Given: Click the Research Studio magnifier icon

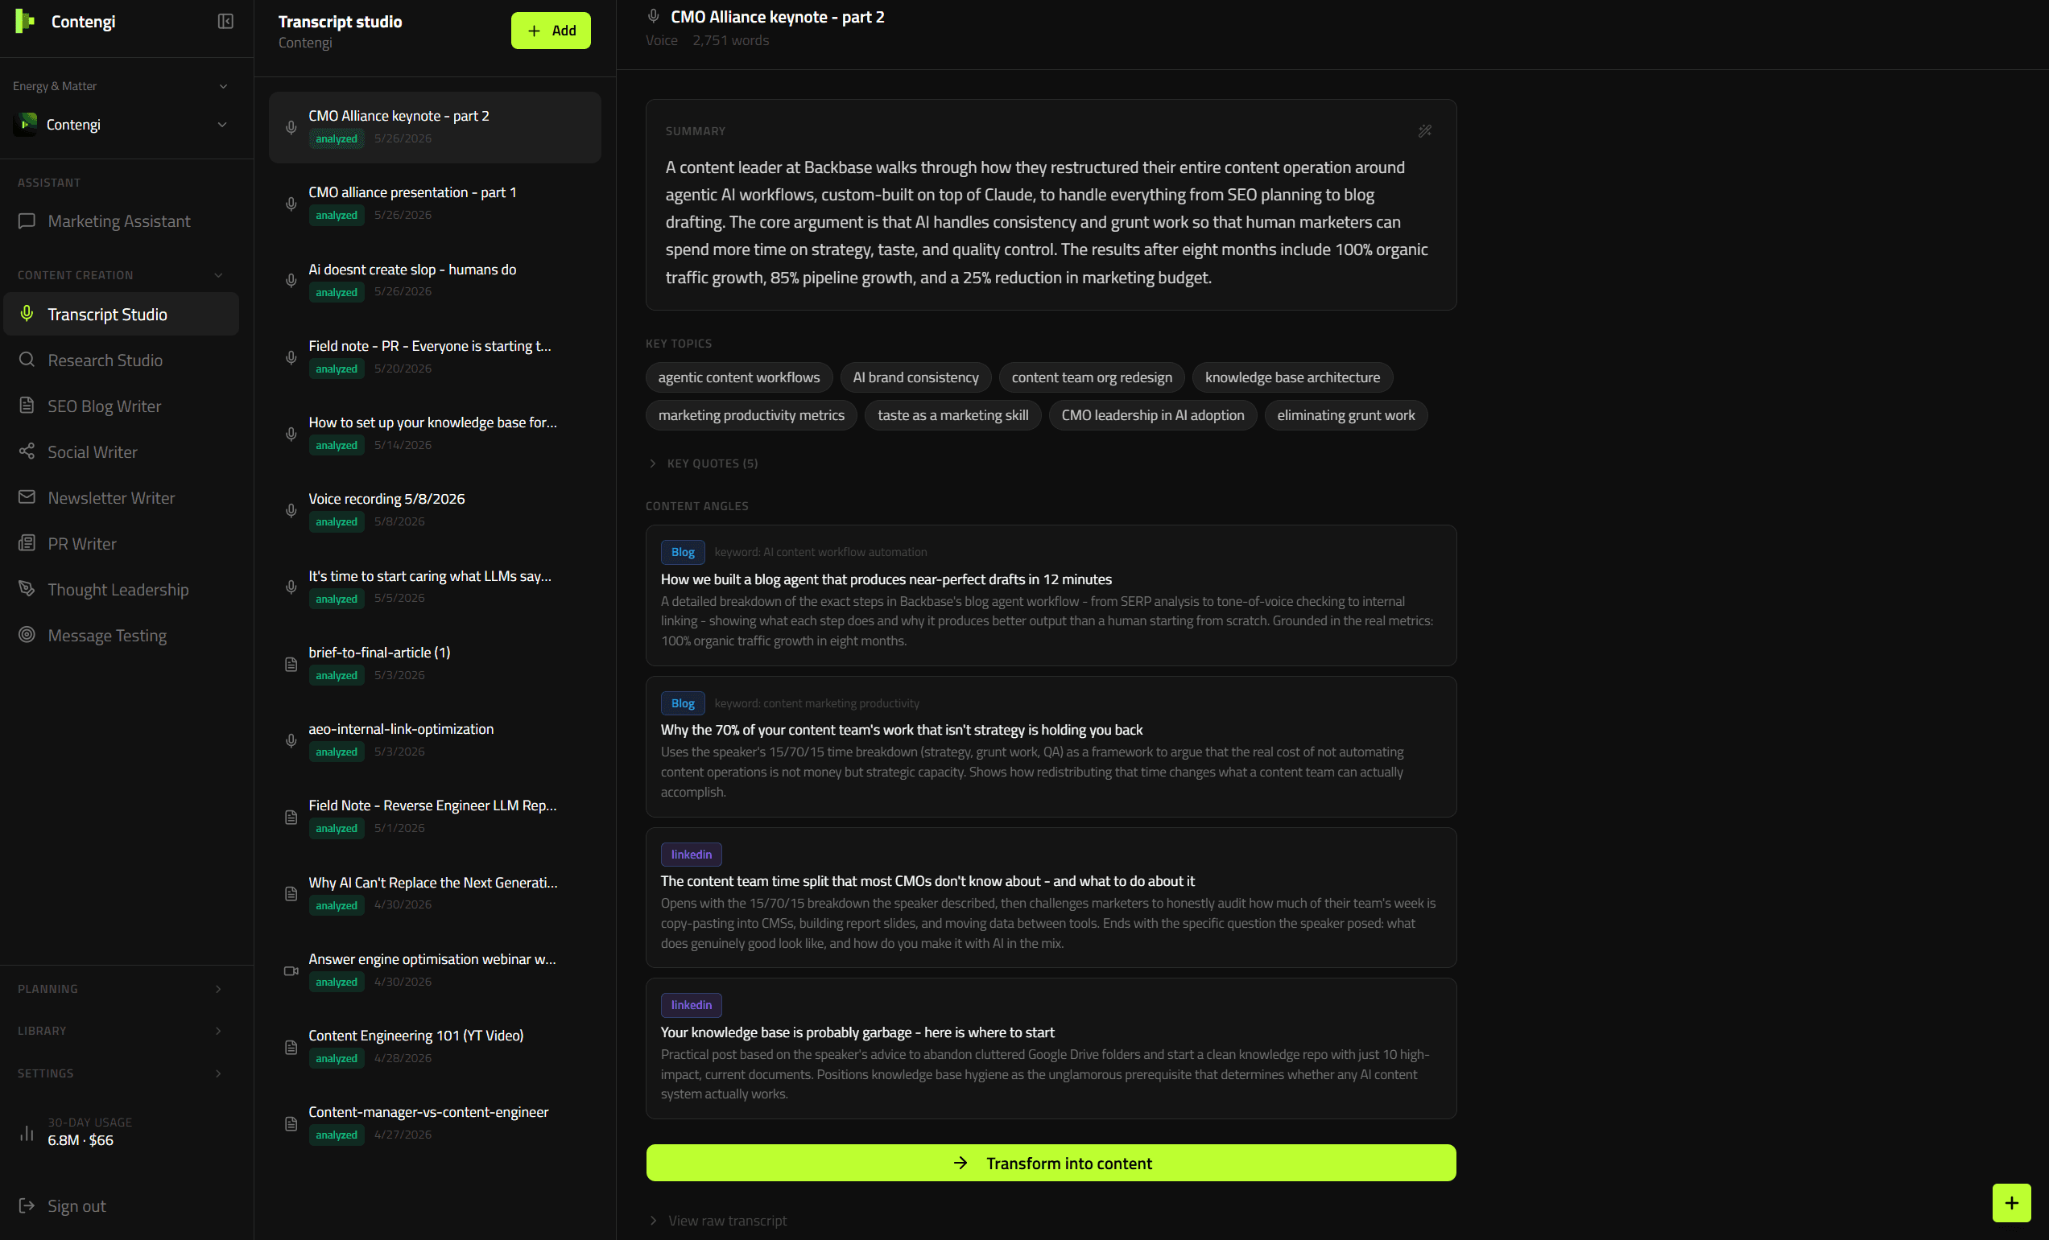Looking at the screenshot, I should point(27,360).
